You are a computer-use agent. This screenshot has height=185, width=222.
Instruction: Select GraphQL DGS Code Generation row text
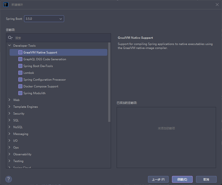tap(45, 59)
